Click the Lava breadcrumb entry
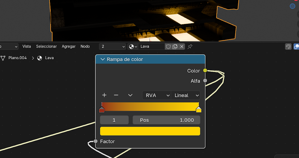The image size is (299, 158). 50,58
